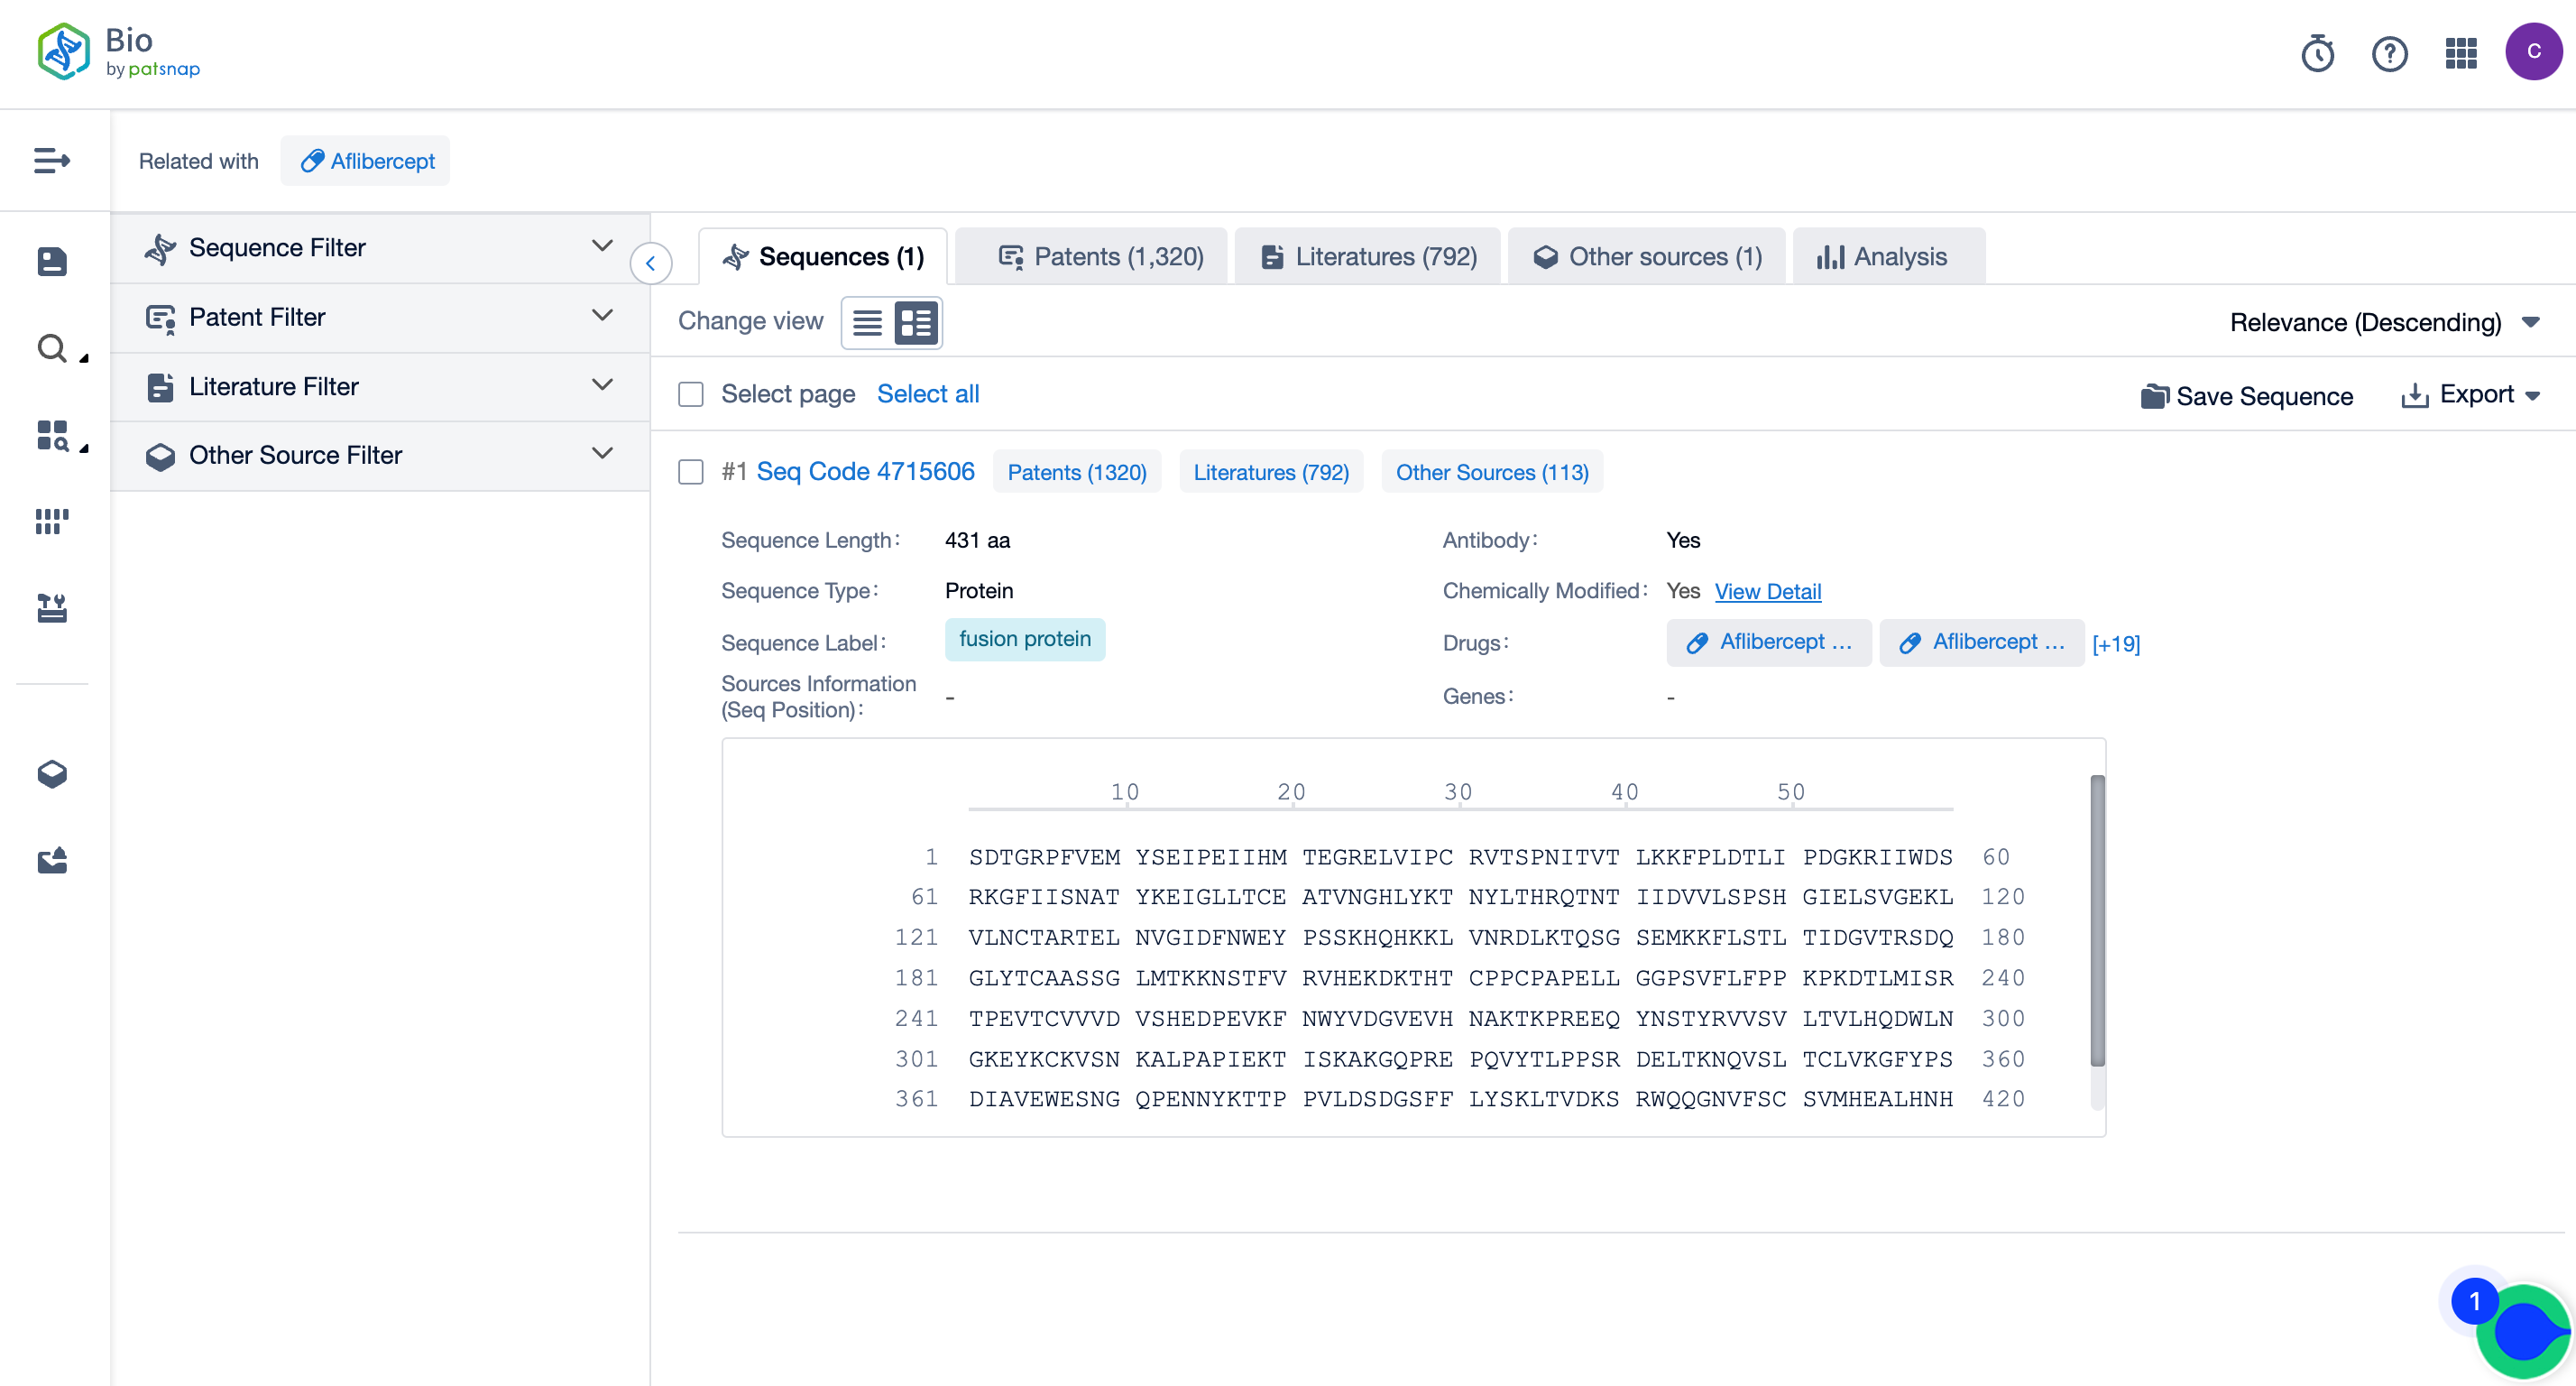Viewport: 2576px width, 1386px height.
Task: Toggle the select page checkbox
Action: pos(691,394)
